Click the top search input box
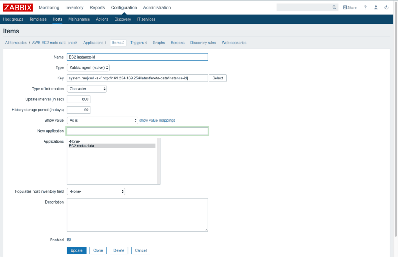The height and width of the screenshot is (257, 398). tap(304, 8)
